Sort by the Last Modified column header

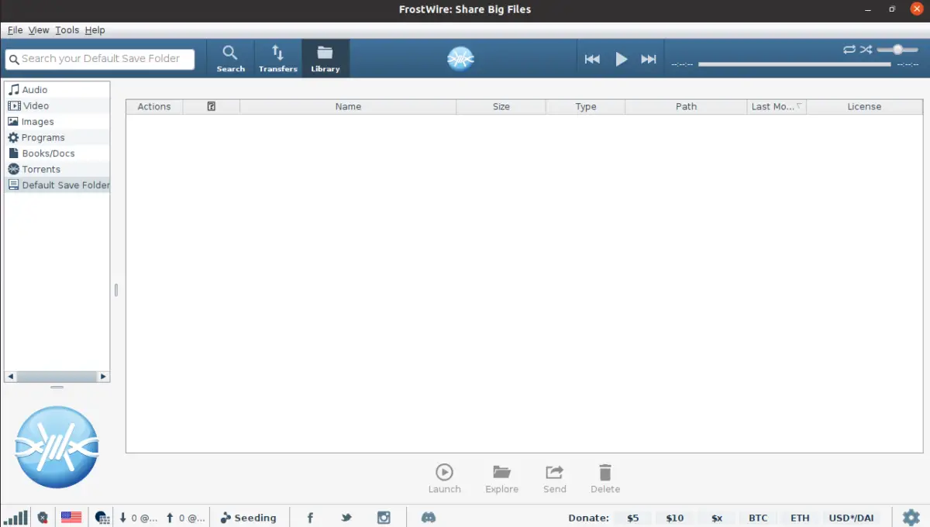777,107
